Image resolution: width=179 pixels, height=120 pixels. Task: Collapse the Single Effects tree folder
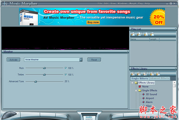coord(136,91)
